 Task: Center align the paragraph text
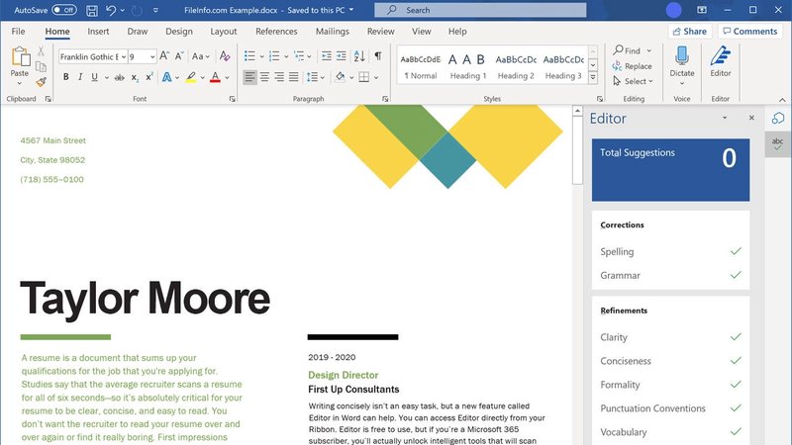[x=264, y=77]
